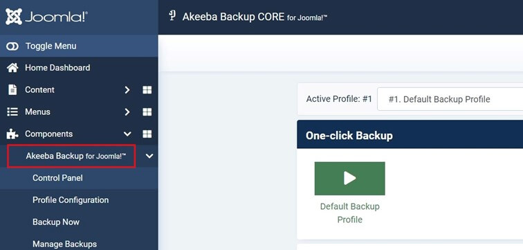Start Default Backup Profile with play button
The height and width of the screenshot is (250, 523).
(x=349, y=178)
